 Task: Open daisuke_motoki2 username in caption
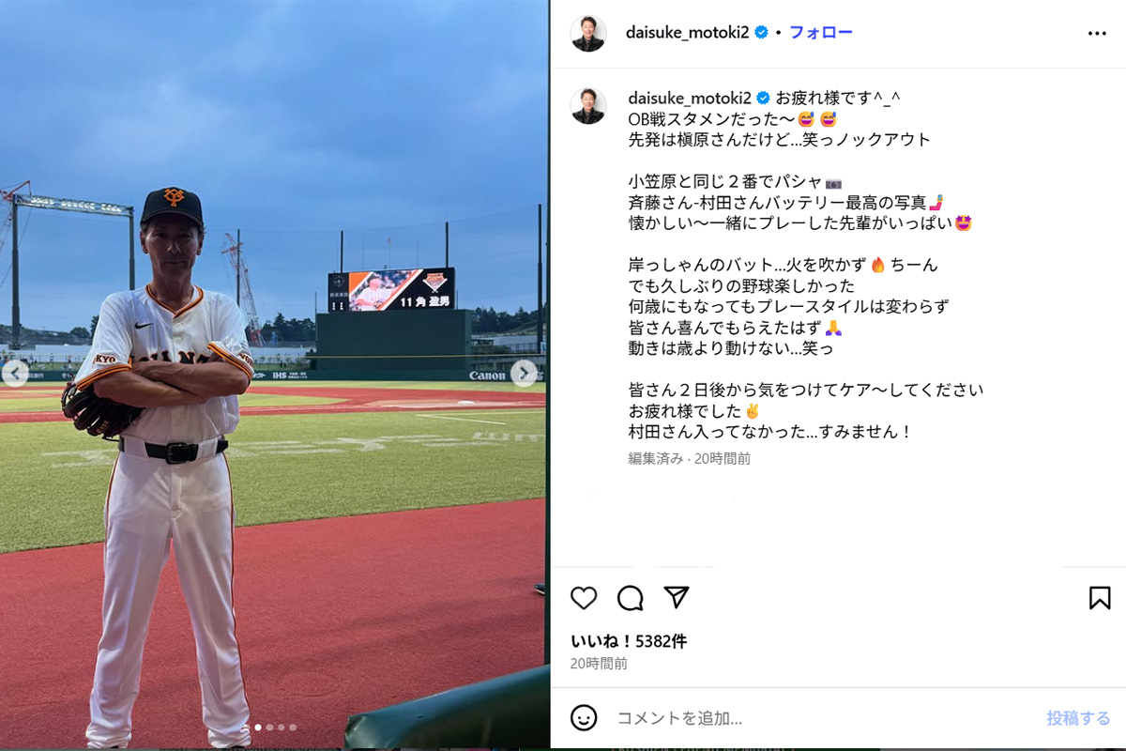pyautogui.click(x=691, y=98)
